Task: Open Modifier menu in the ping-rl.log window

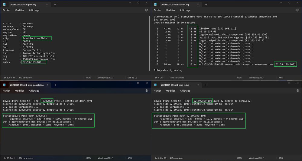Action: click(170, 91)
